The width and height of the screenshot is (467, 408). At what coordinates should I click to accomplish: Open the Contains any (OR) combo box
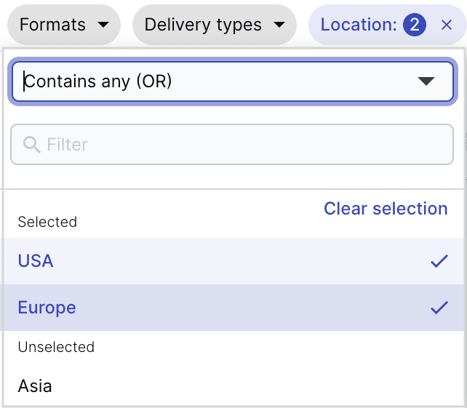[233, 81]
